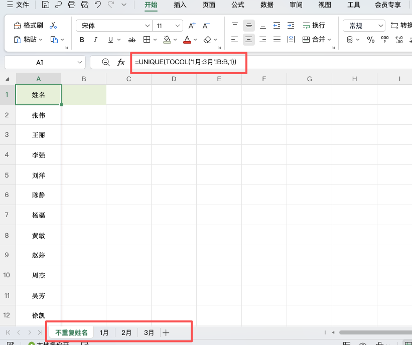Click the Save icon in quick access bar
This screenshot has height=345, width=412.
point(46,5)
